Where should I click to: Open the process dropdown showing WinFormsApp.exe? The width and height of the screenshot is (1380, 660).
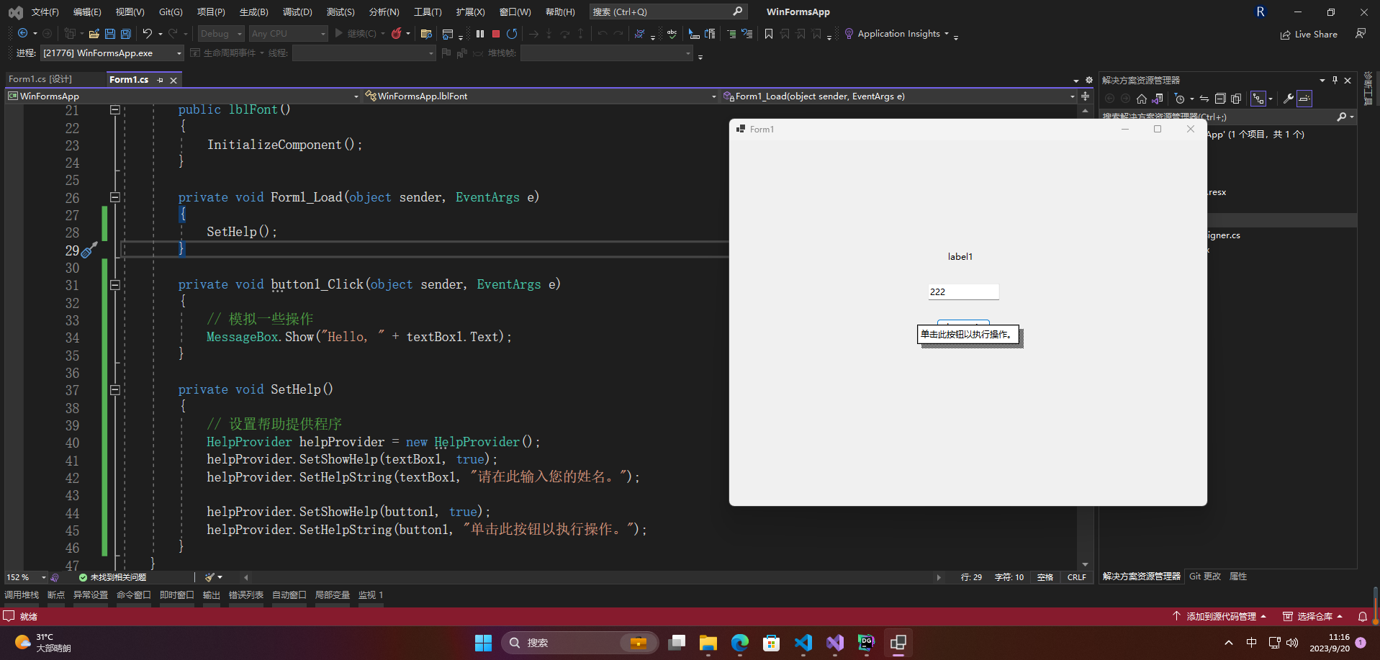click(112, 53)
